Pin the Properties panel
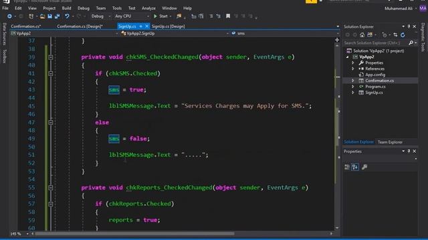Image resolution: width=428 pixels, height=240 pixels. [x=409, y=151]
